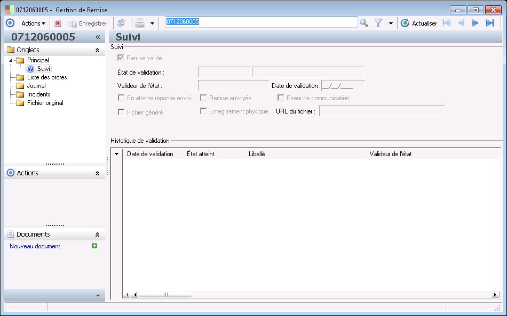The width and height of the screenshot is (507, 316).
Task: Go to the first record
Action: tap(447, 23)
